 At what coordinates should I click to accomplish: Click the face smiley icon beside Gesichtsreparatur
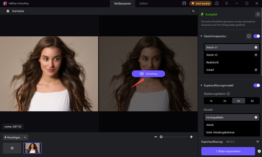249,36
